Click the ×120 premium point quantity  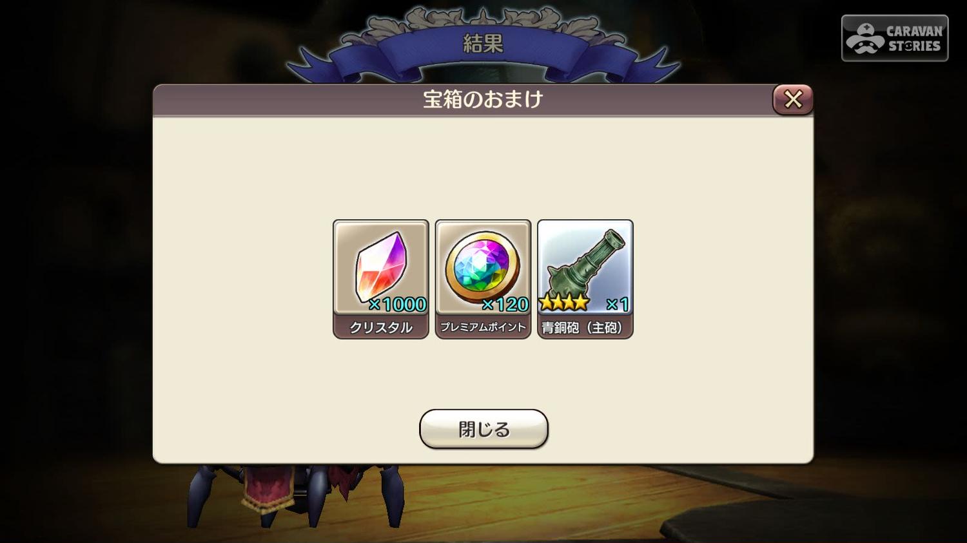[x=505, y=304]
